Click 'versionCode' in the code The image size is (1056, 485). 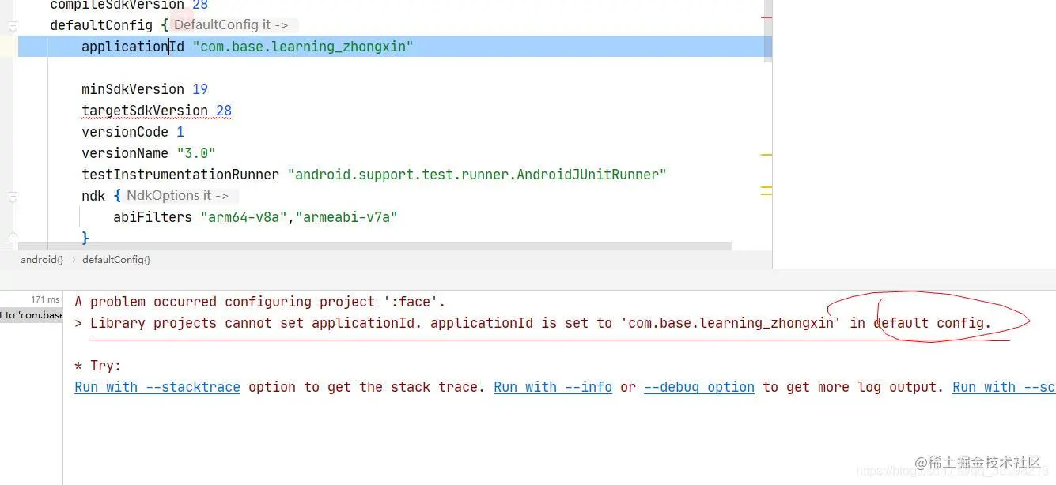point(125,132)
